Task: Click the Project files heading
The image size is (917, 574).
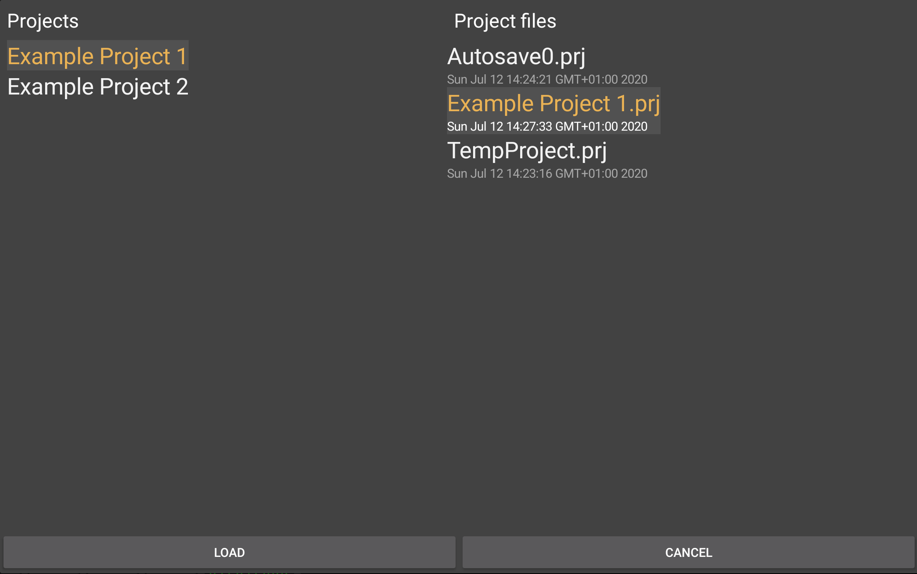Action: pos(505,21)
